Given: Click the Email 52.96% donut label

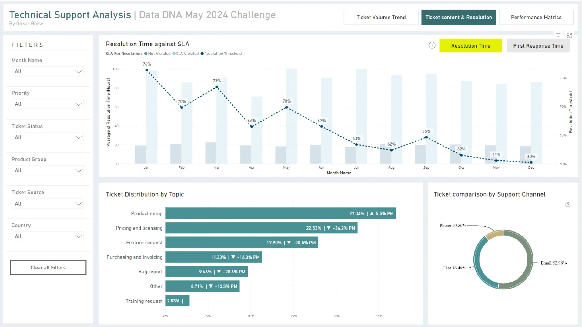Looking at the screenshot, I should pyautogui.click(x=554, y=263).
